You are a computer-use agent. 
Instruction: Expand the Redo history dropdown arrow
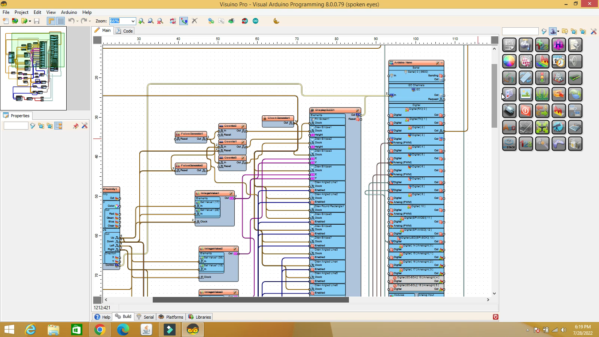[90, 21]
